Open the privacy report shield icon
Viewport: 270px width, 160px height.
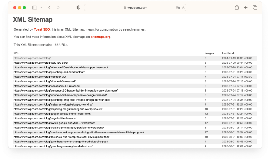(x=78, y=8)
